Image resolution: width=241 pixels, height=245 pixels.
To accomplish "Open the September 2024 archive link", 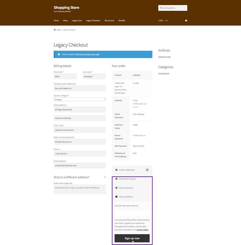I will 164,57.
